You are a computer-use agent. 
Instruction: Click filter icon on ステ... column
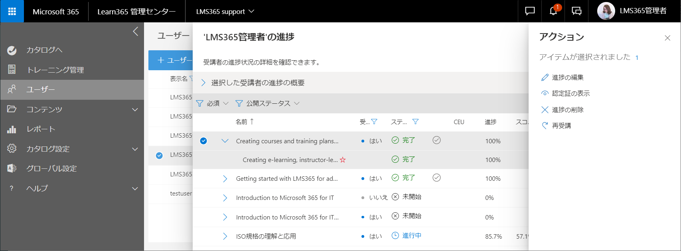[x=415, y=122]
